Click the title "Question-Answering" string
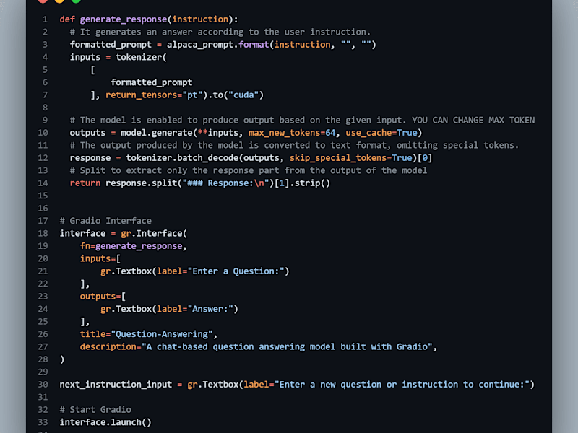 tap(162, 334)
